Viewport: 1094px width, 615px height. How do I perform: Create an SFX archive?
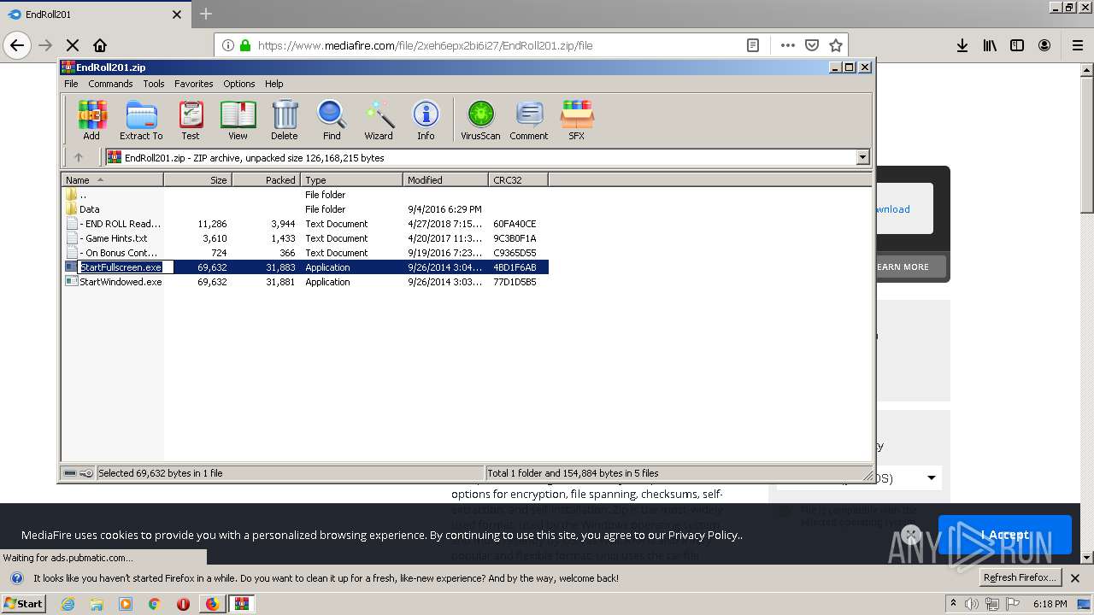(x=577, y=120)
